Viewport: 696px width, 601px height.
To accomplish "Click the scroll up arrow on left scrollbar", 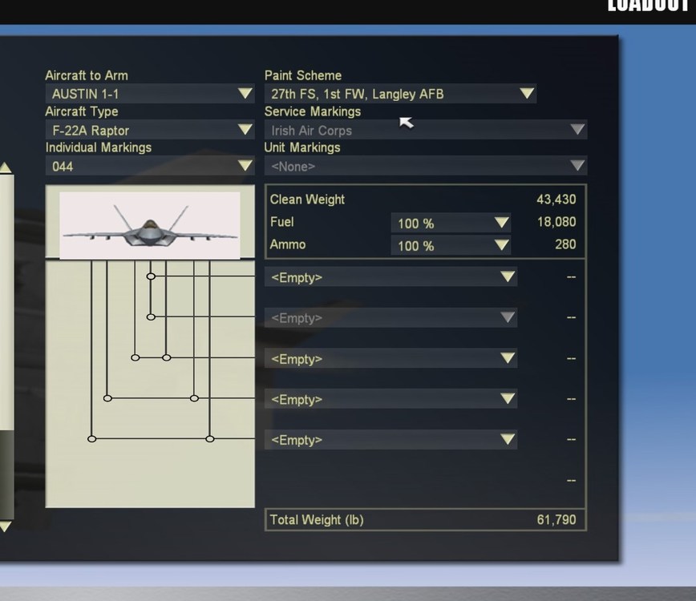I will 6,167.
